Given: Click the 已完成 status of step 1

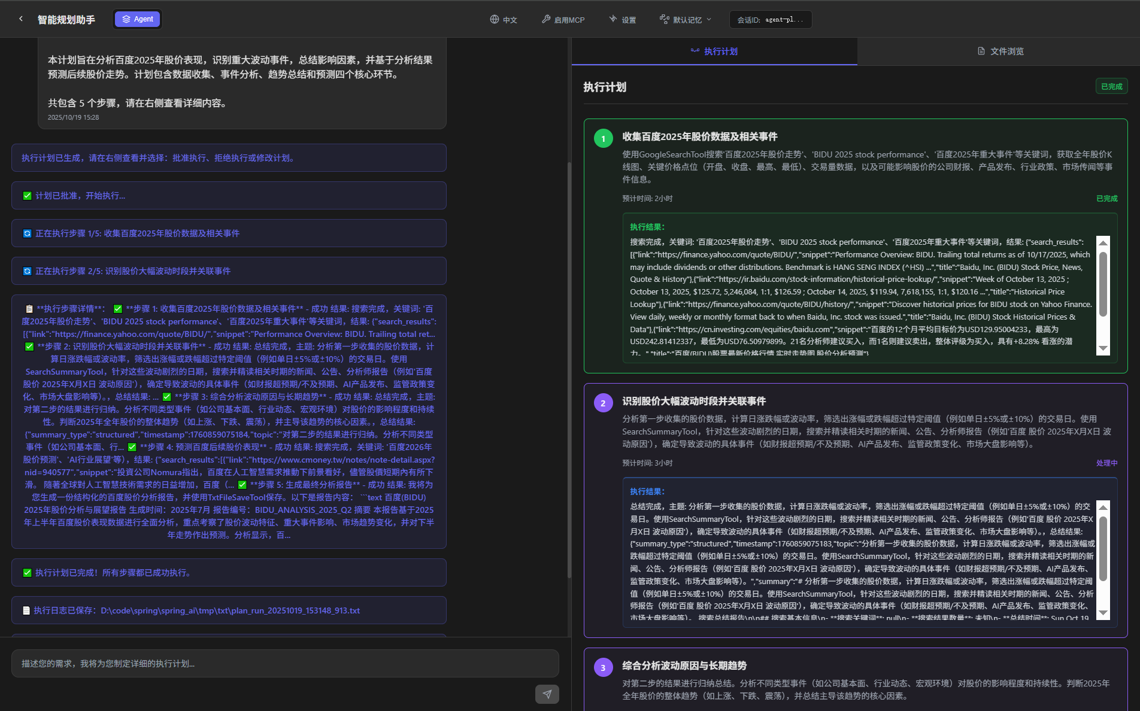Looking at the screenshot, I should [x=1106, y=199].
